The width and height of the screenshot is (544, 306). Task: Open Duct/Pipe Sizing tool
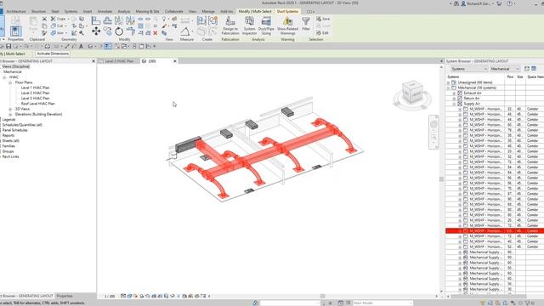click(x=266, y=25)
